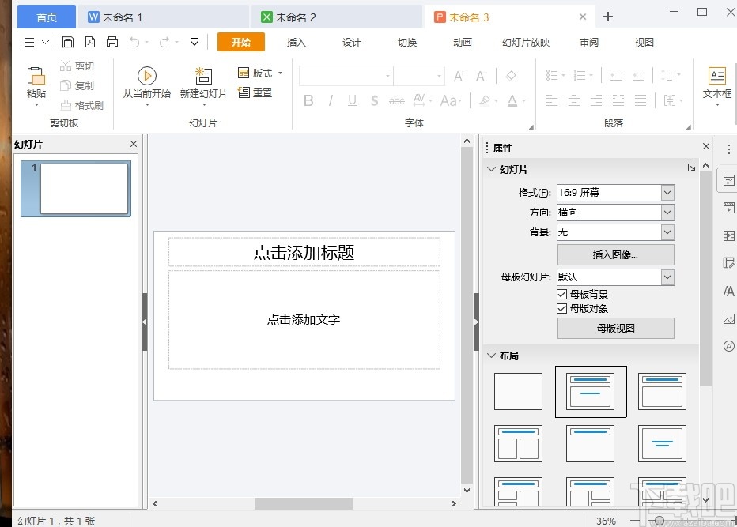Expand the 方向 orientation dropdown

point(667,212)
